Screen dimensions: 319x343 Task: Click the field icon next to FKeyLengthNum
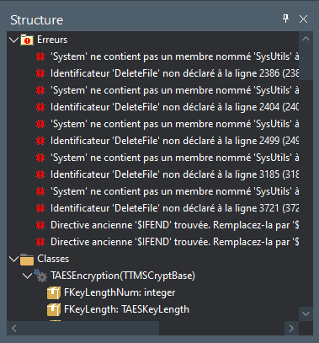tap(54, 292)
